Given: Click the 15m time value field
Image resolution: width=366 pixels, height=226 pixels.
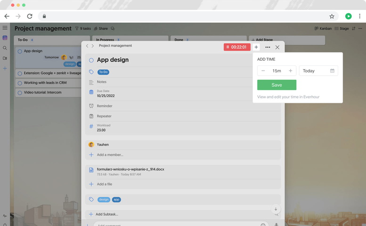Looking at the screenshot, I should coord(277,71).
